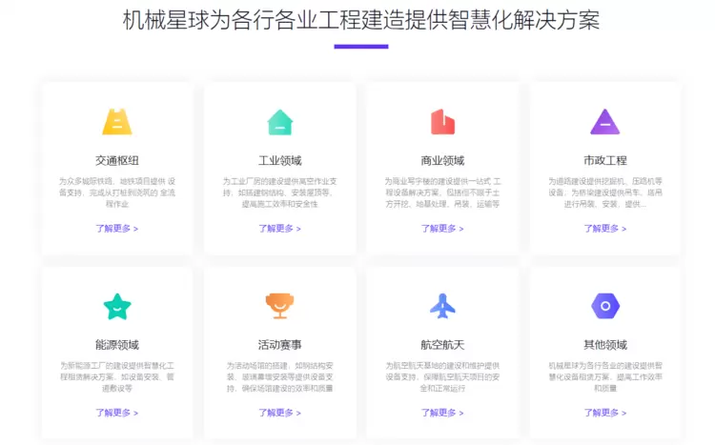This screenshot has width=715, height=445.
Task: Open 了解更多 link under 市政工程
Action: (x=605, y=229)
